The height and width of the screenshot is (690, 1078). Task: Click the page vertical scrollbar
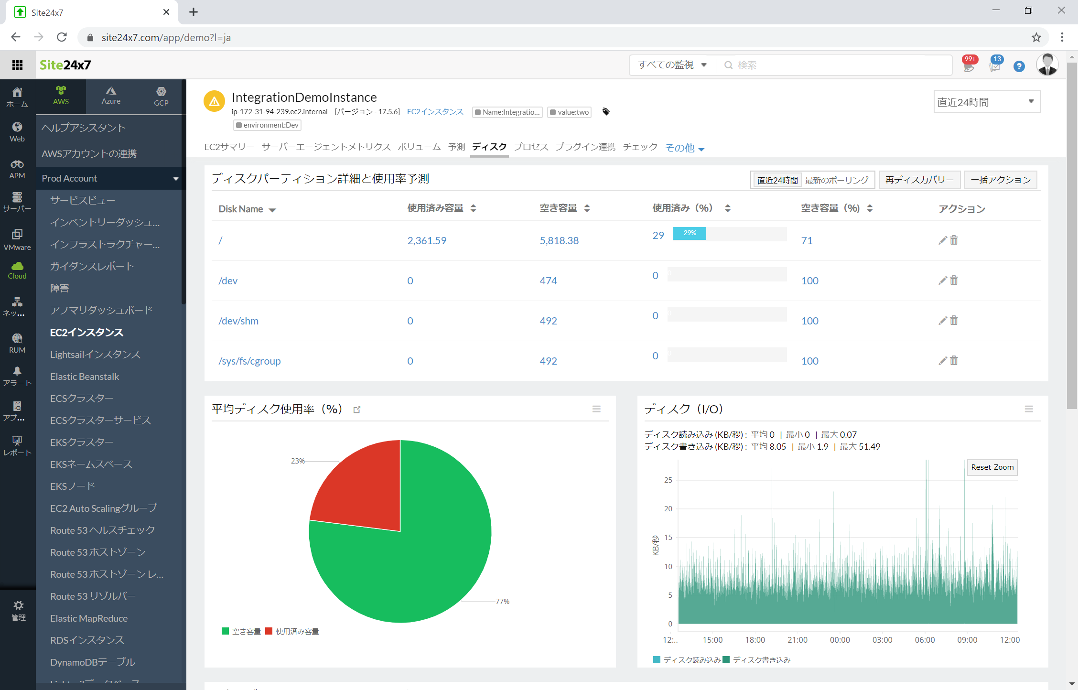pyautogui.click(x=1072, y=235)
